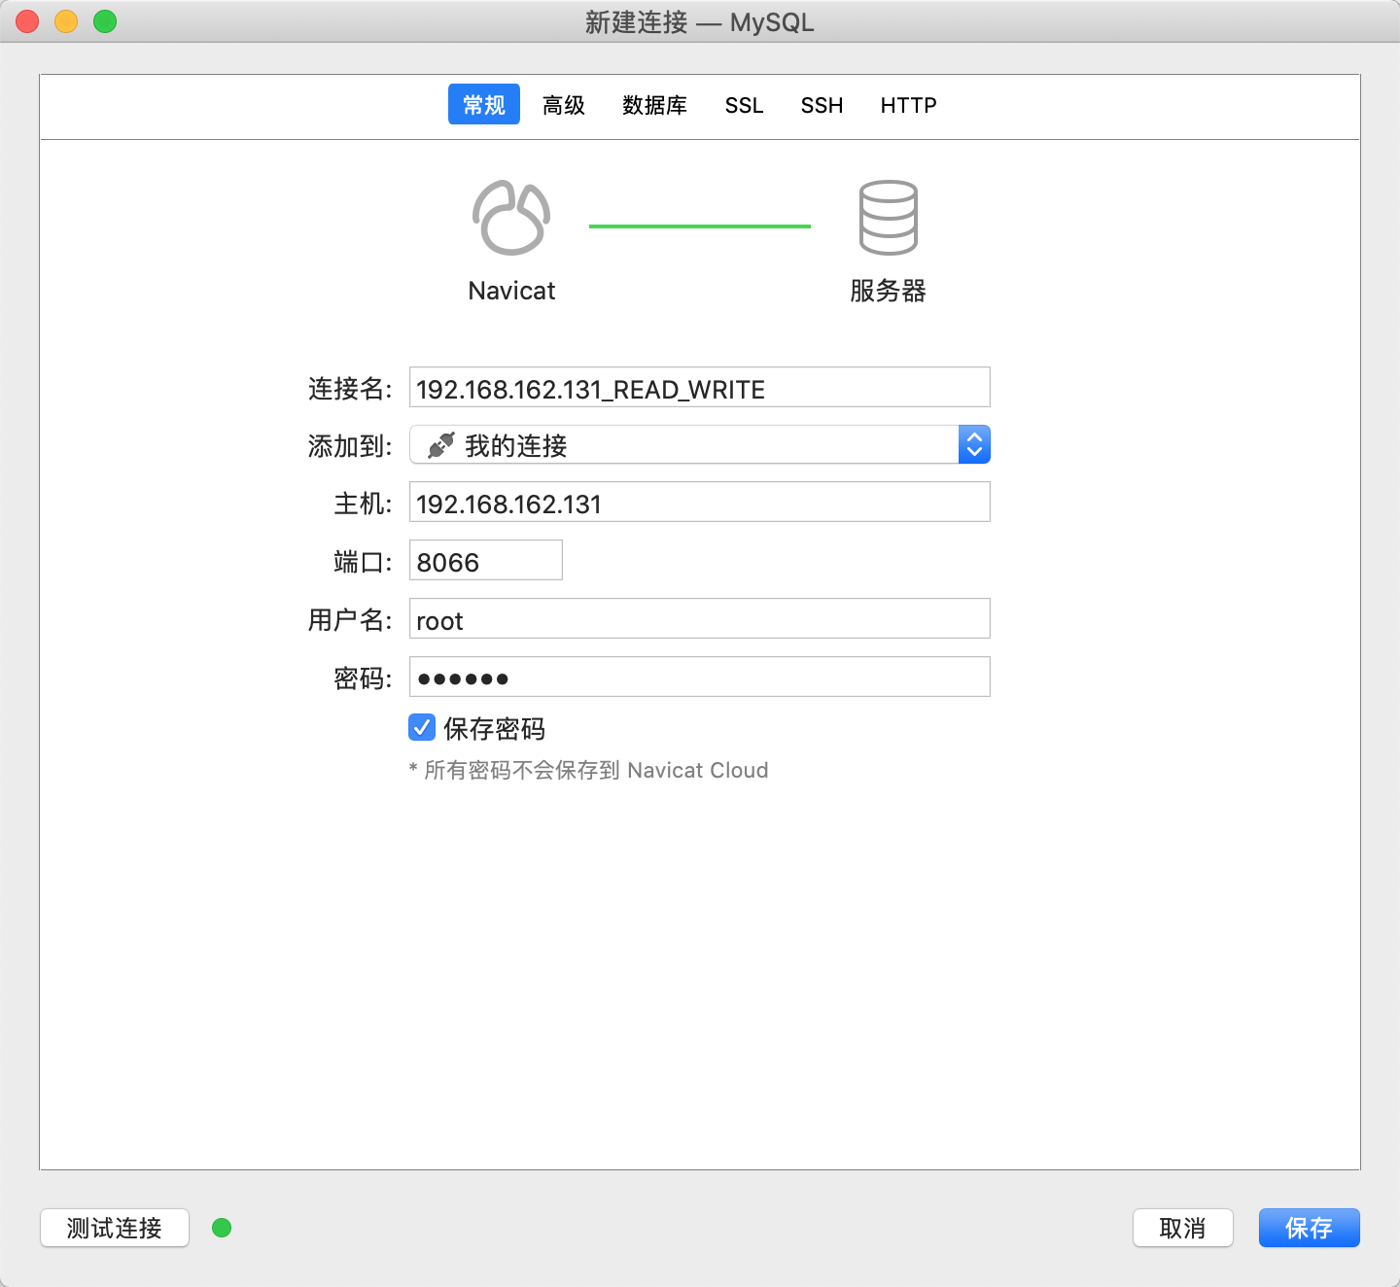Click into the 主机 host field
The width and height of the screenshot is (1400, 1287).
tap(700, 502)
